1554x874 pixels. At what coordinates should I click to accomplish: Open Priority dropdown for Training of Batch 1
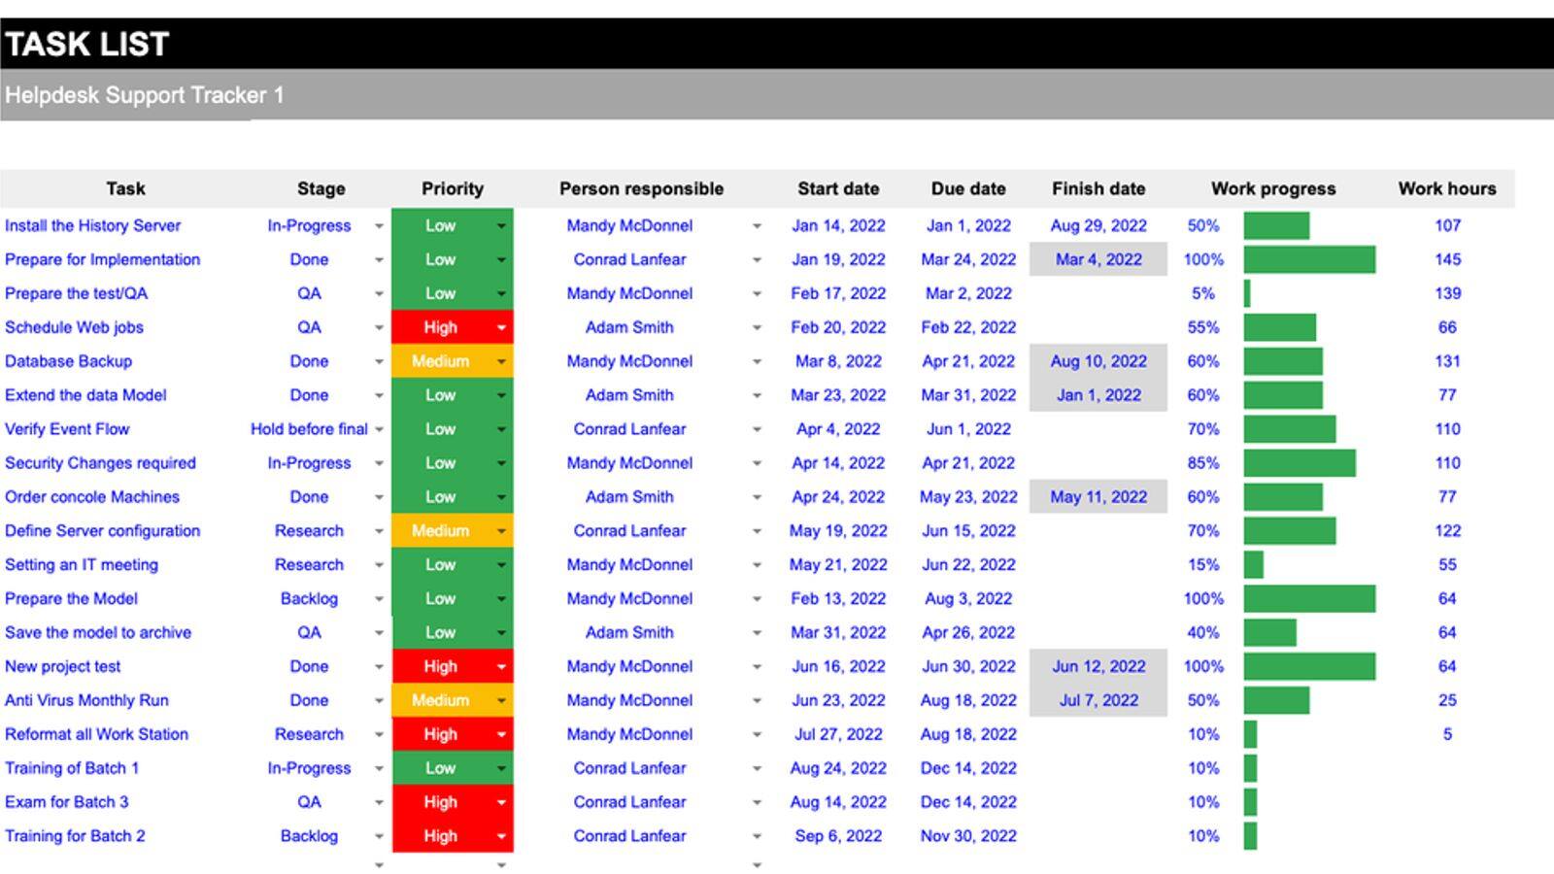click(501, 769)
